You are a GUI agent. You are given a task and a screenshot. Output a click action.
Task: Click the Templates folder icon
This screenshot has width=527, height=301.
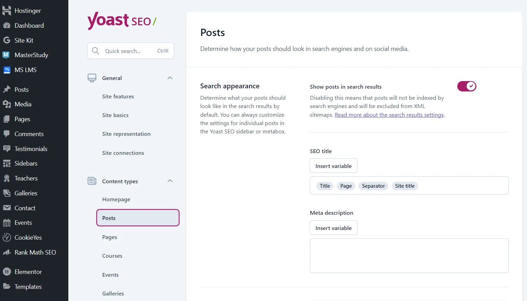tap(7, 286)
